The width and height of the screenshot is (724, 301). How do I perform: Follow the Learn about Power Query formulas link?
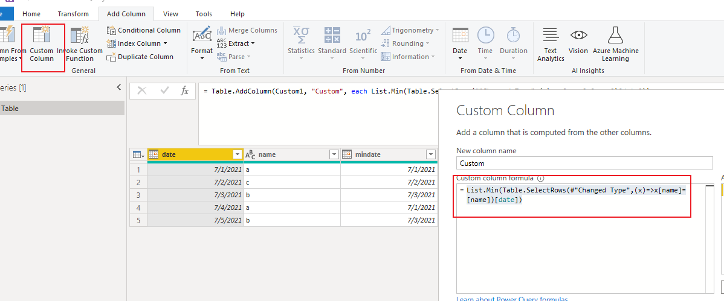point(512,299)
